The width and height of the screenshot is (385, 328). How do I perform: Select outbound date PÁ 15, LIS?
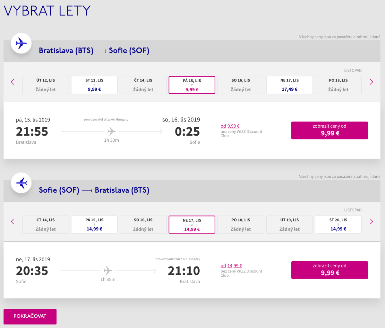coord(192,85)
